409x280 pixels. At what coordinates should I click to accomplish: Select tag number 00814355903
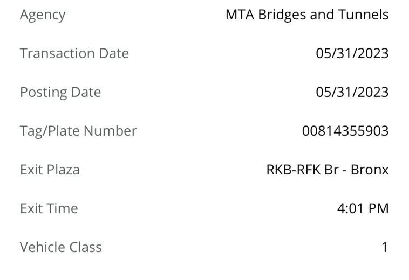pyautogui.click(x=345, y=131)
